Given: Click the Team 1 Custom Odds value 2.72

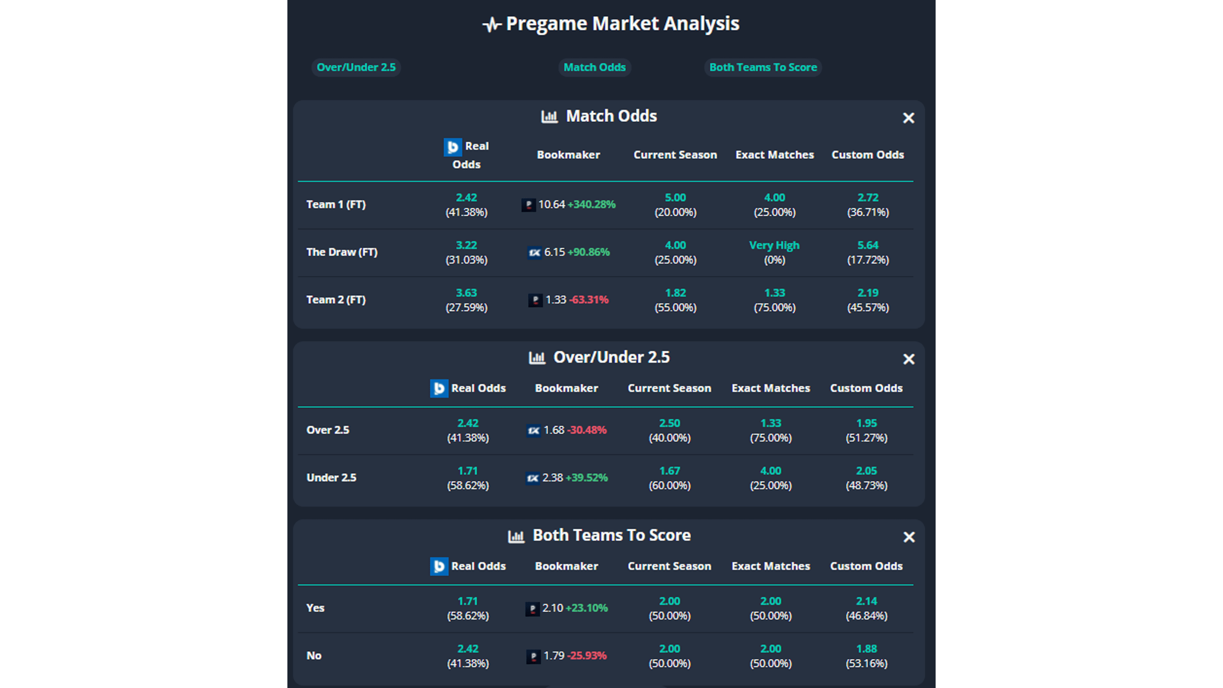Looking at the screenshot, I should coord(867,198).
